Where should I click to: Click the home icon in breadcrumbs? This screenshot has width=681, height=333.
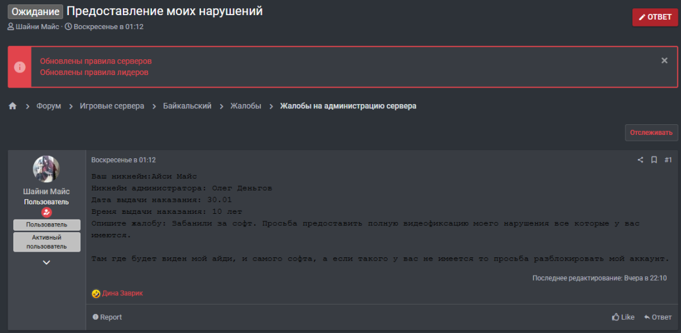(x=13, y=106)
